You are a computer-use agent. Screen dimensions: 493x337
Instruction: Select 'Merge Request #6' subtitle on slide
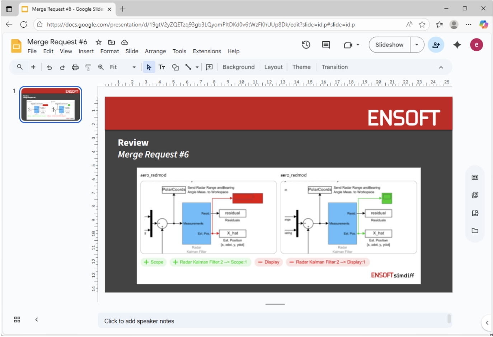(x=153, y=154)
